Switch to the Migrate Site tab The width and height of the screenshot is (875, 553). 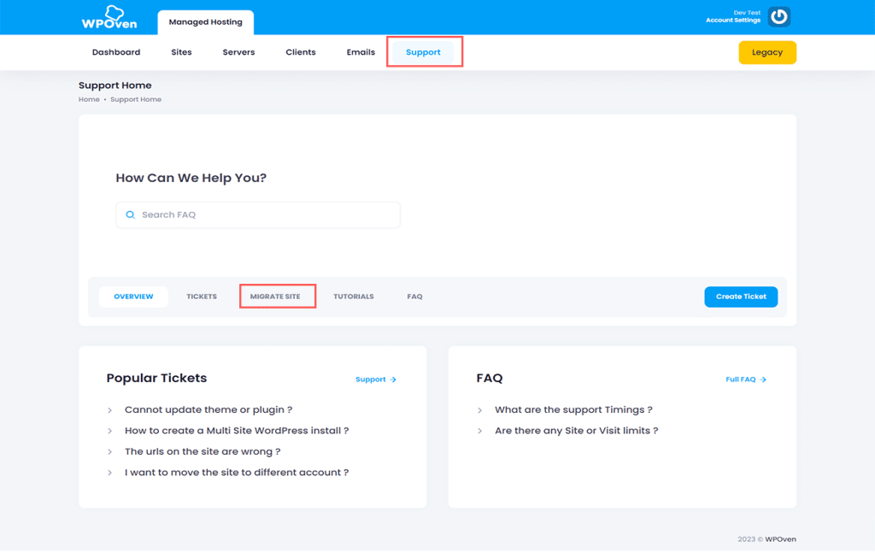click(278, 296)
